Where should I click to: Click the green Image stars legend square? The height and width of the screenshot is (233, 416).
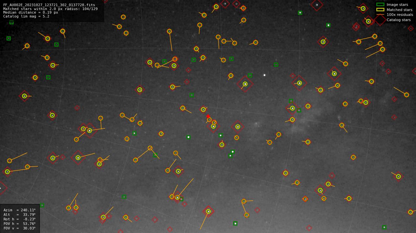(380, 5)
